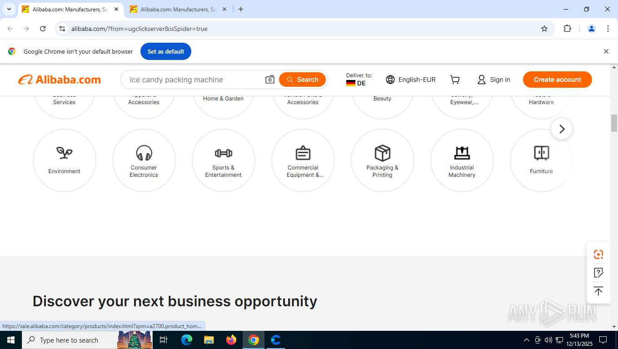Close the first Alibaba.com tab
Image resolution: width=618 pixels, height=349 pixels.
(116, 9)
